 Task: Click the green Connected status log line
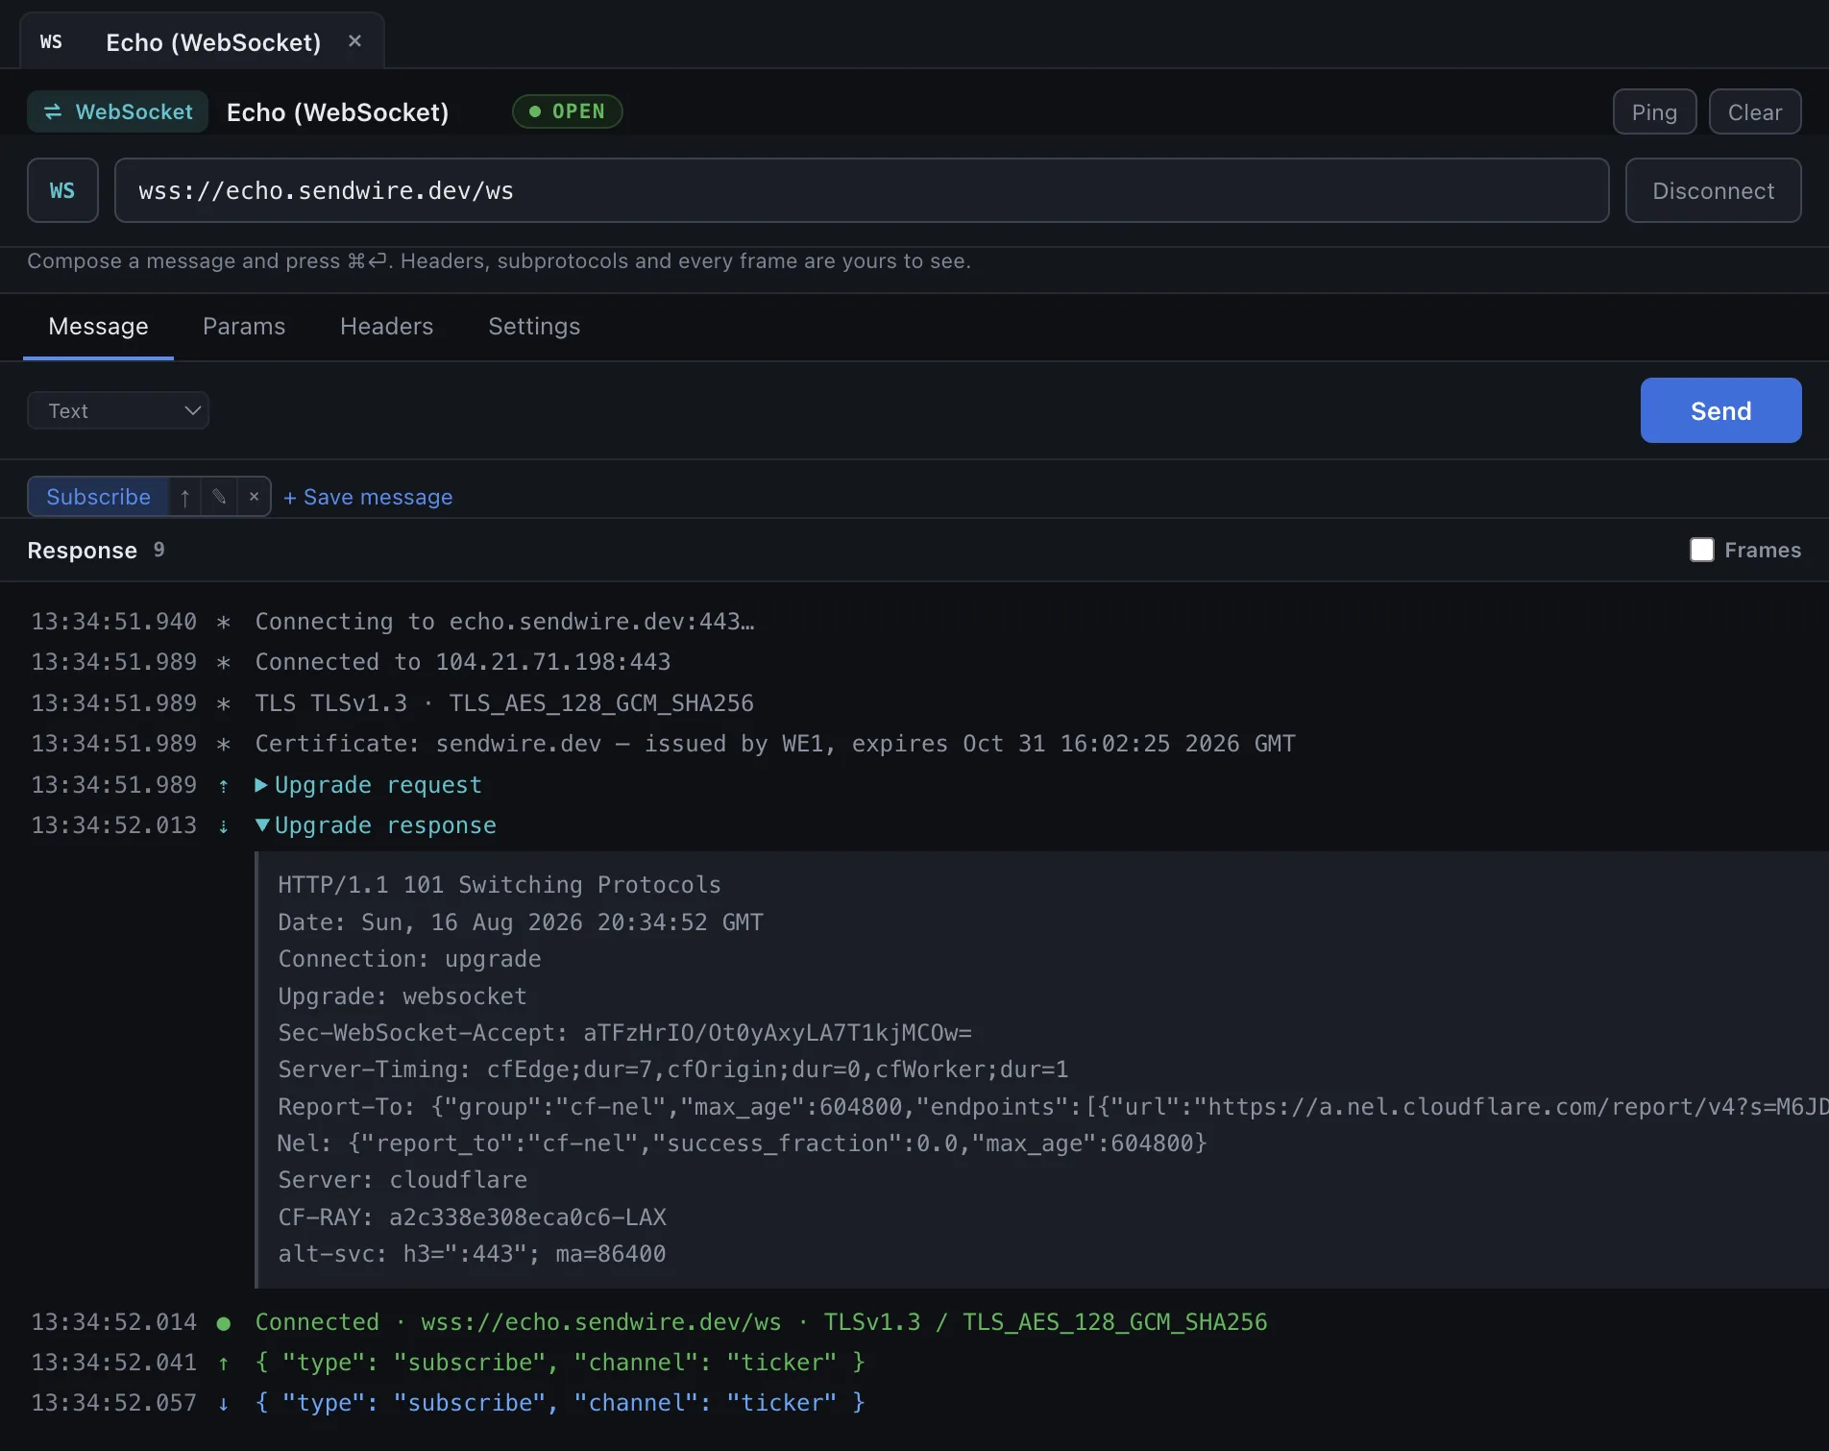761,1322
